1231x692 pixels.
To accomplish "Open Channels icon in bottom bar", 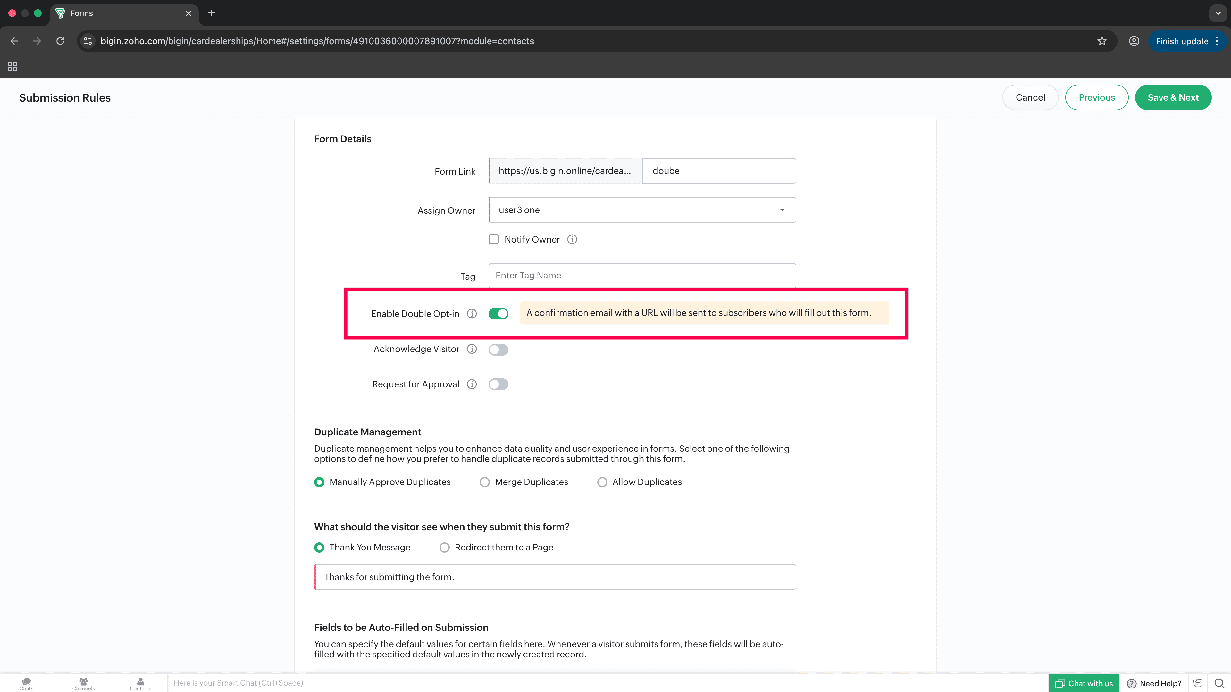I will pyautogui.click(x=83, y=683).
